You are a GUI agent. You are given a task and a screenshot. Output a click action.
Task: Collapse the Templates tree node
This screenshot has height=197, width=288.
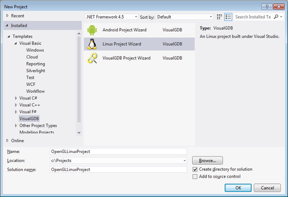click(x=9, y=36)
